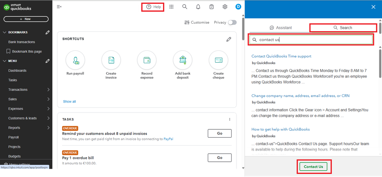Viewport: 382px width, 177px height.
Task: Click Go for the overdue bill
Action: pyautogui.click(x=220, y=158)
